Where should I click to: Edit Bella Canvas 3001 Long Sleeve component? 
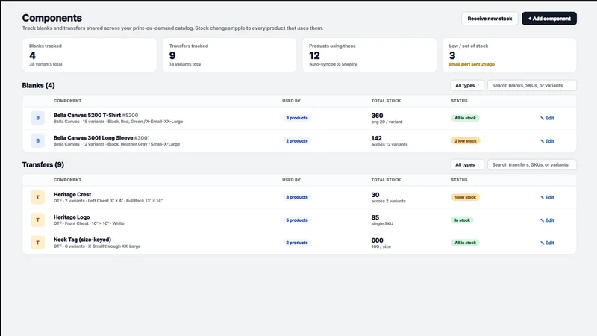[x=547, y=141]
